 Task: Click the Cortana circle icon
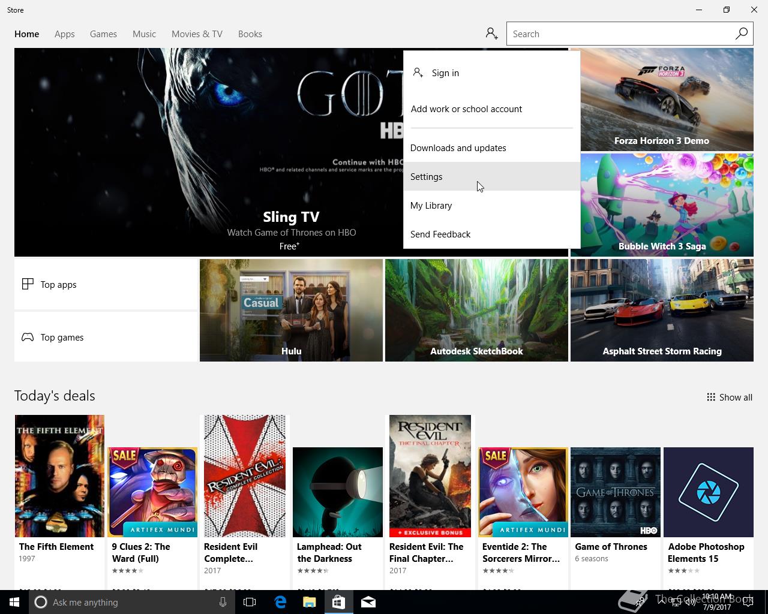click(x=41, y=602)
